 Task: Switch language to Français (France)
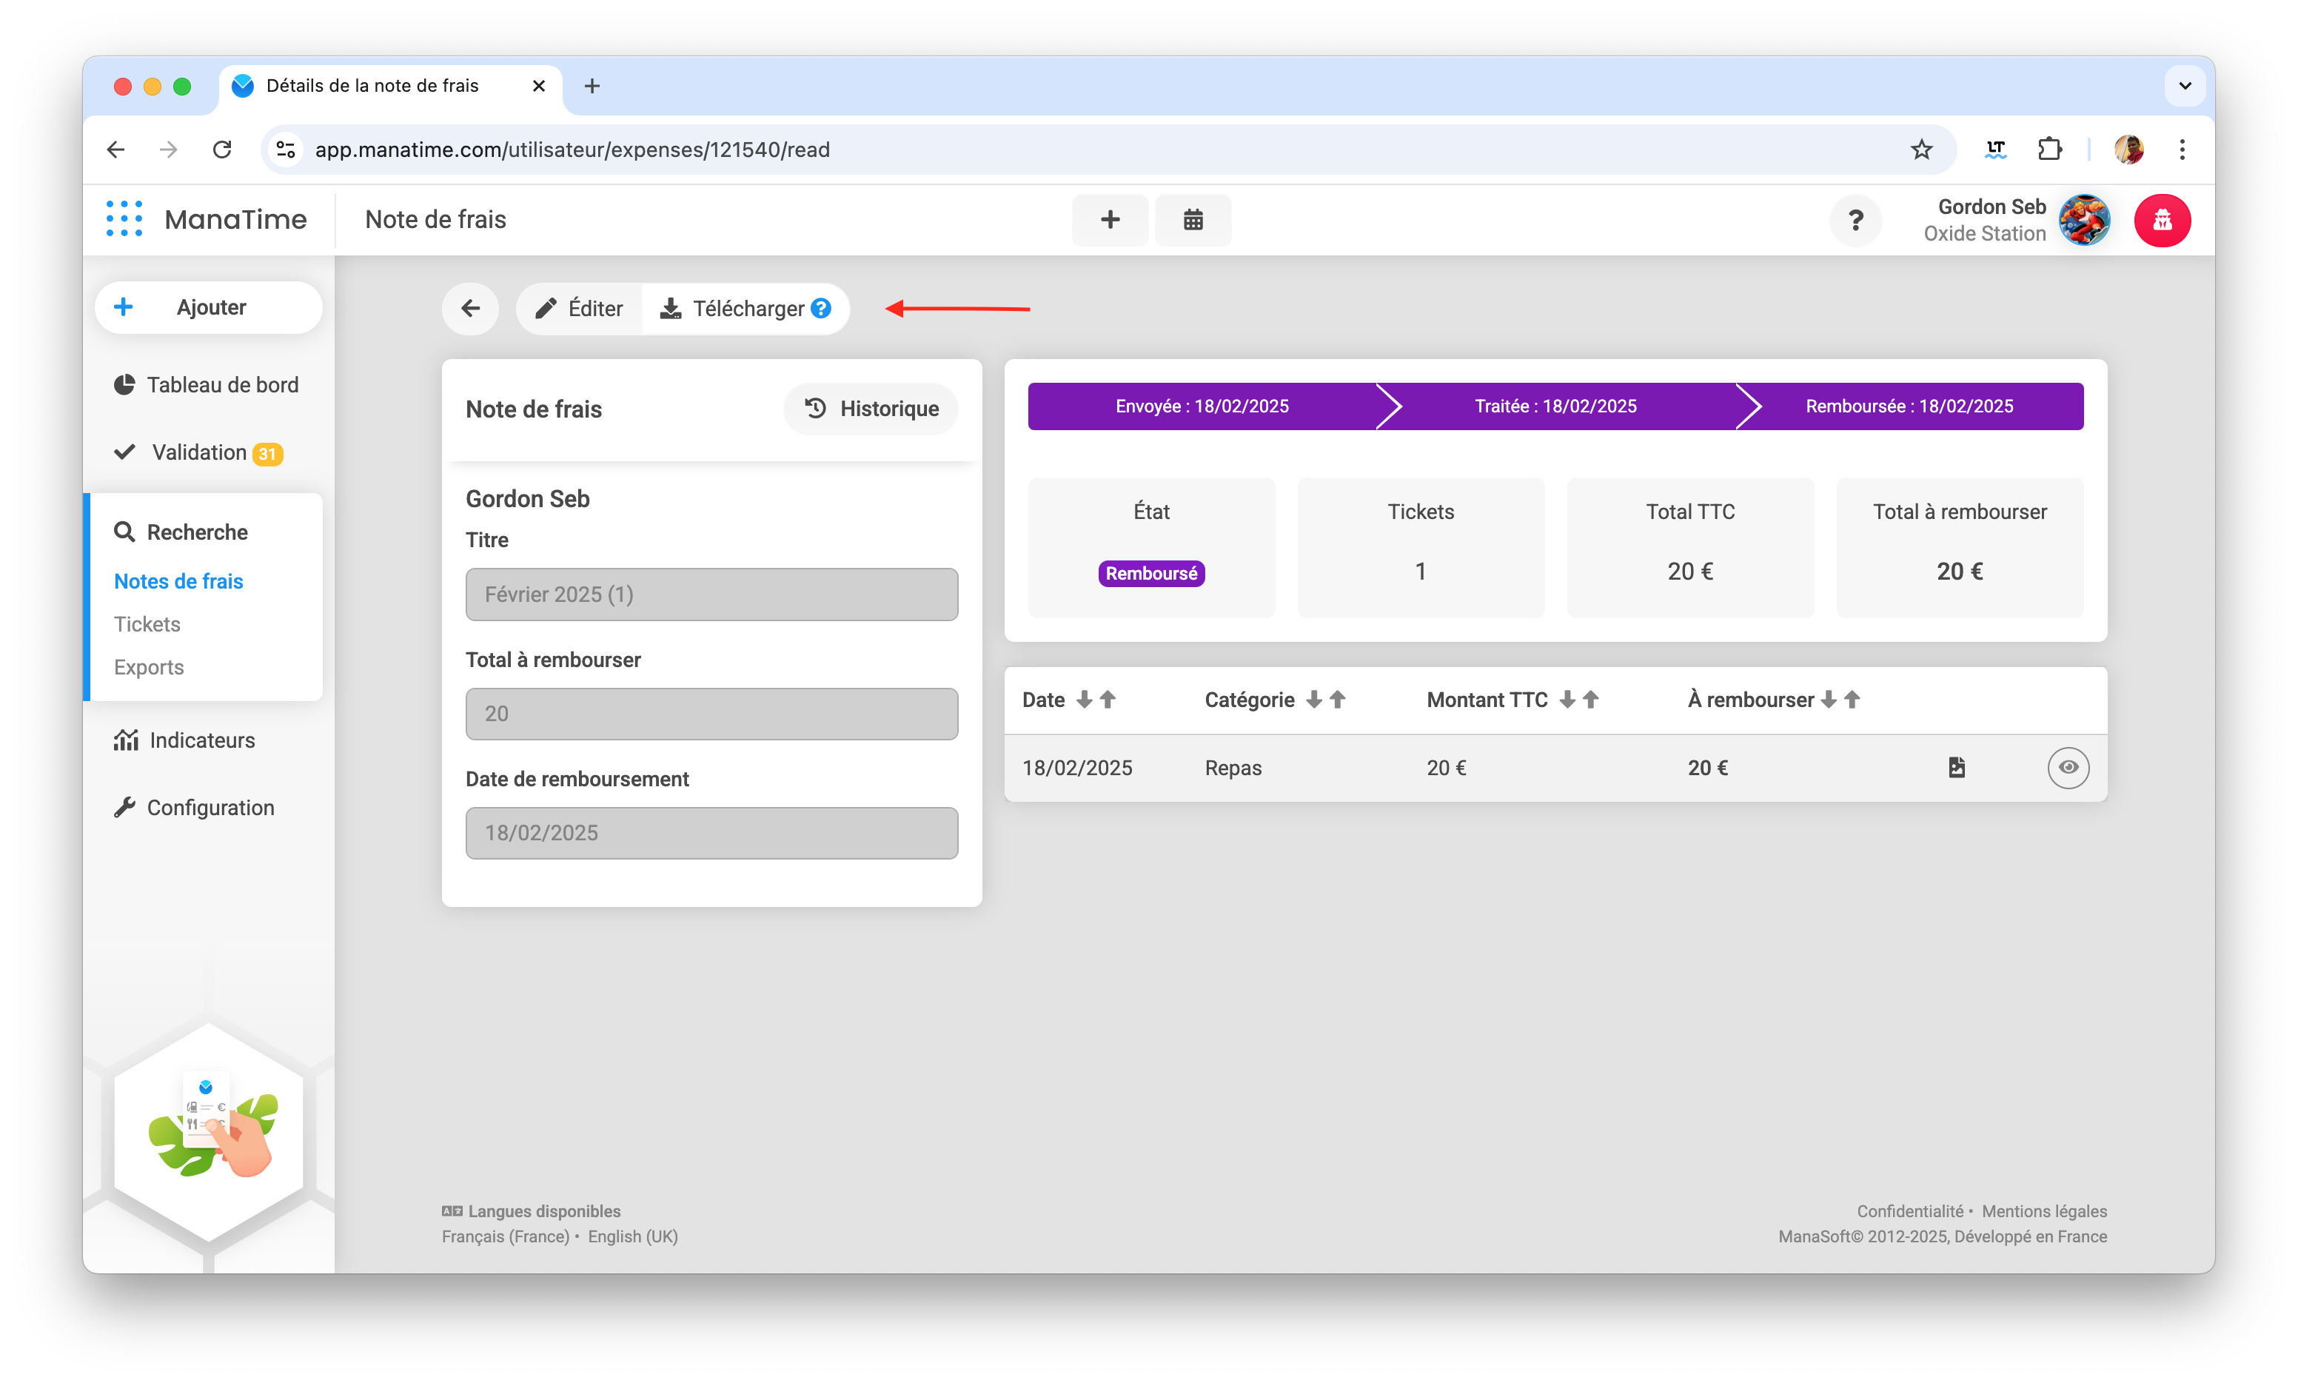point(505,1236)
